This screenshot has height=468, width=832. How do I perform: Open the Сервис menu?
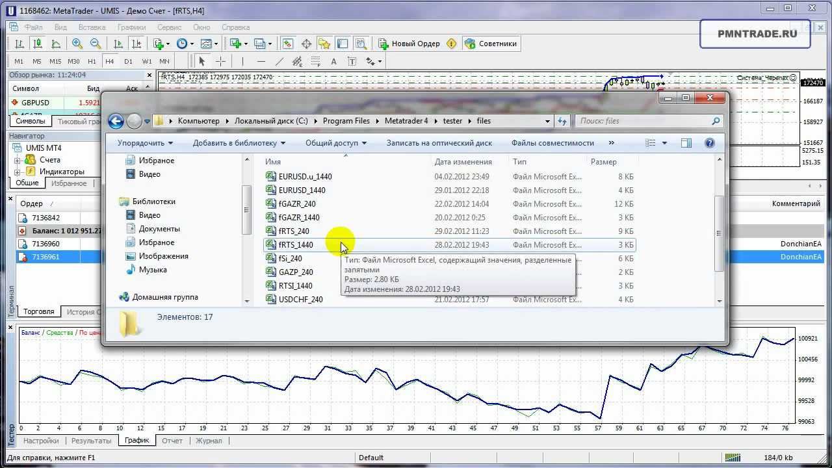pos(169,27)
